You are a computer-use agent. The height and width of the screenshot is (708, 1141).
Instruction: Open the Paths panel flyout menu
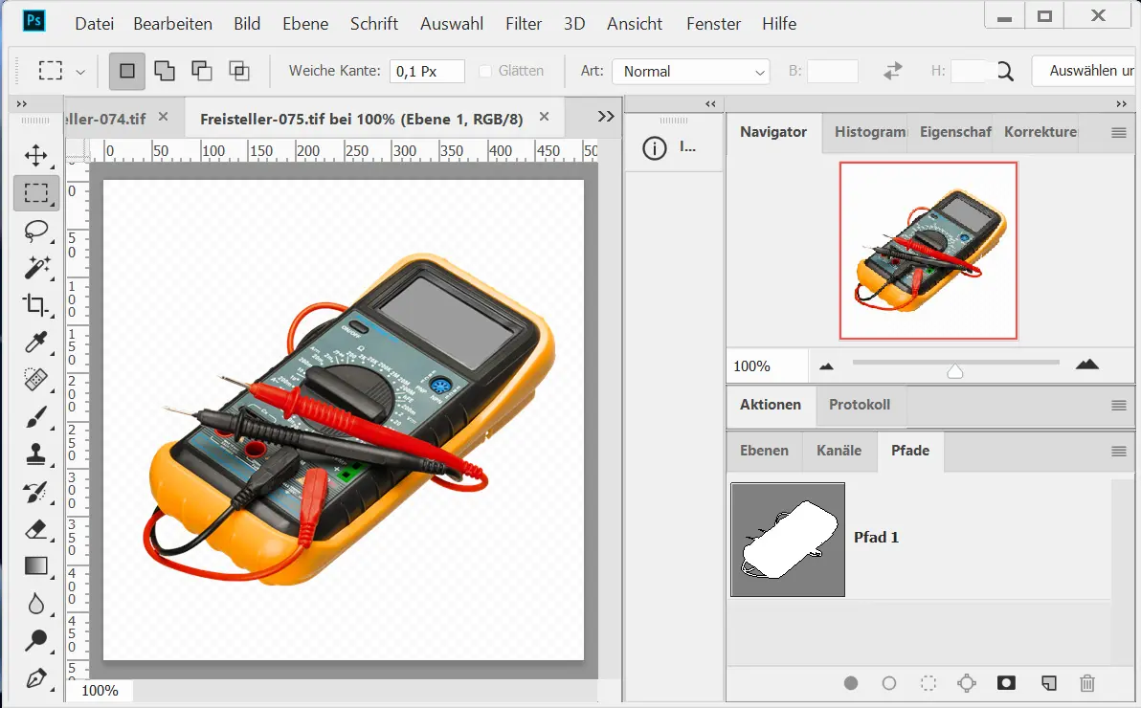(x=1118, y=452)
